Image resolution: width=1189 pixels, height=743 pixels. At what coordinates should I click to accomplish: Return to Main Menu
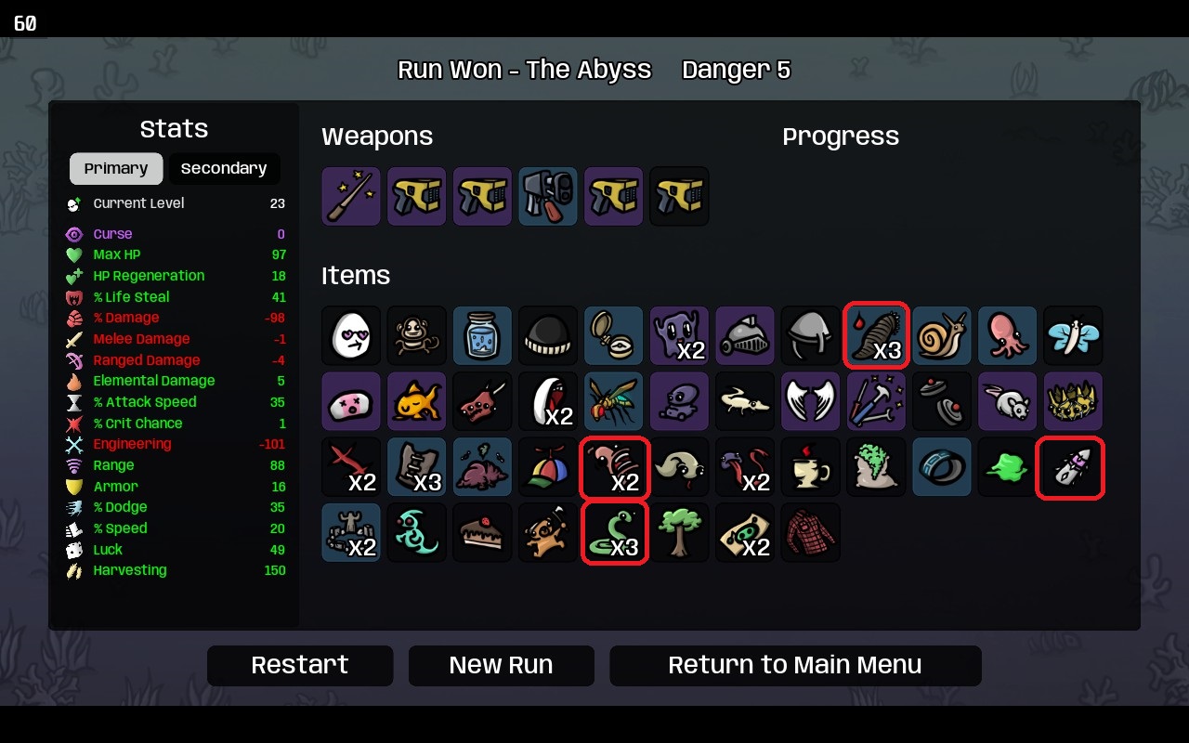[x=795, y=665]
